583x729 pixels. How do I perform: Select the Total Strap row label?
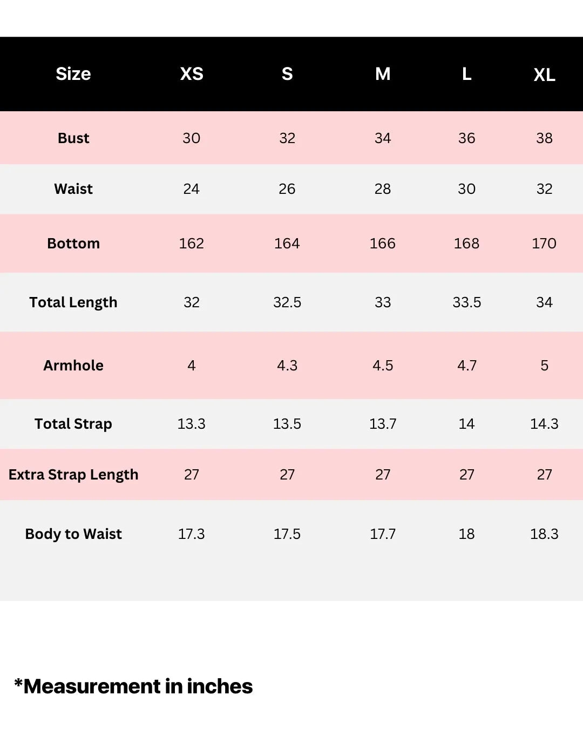click(x=73, y=424)
